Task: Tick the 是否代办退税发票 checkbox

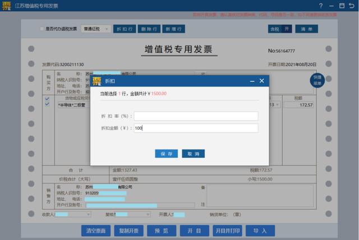Action: [x=42, y=29]
